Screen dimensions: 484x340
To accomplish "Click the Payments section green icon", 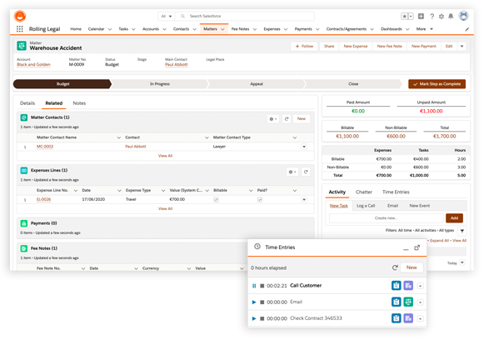I will click(x=24, y=223).
